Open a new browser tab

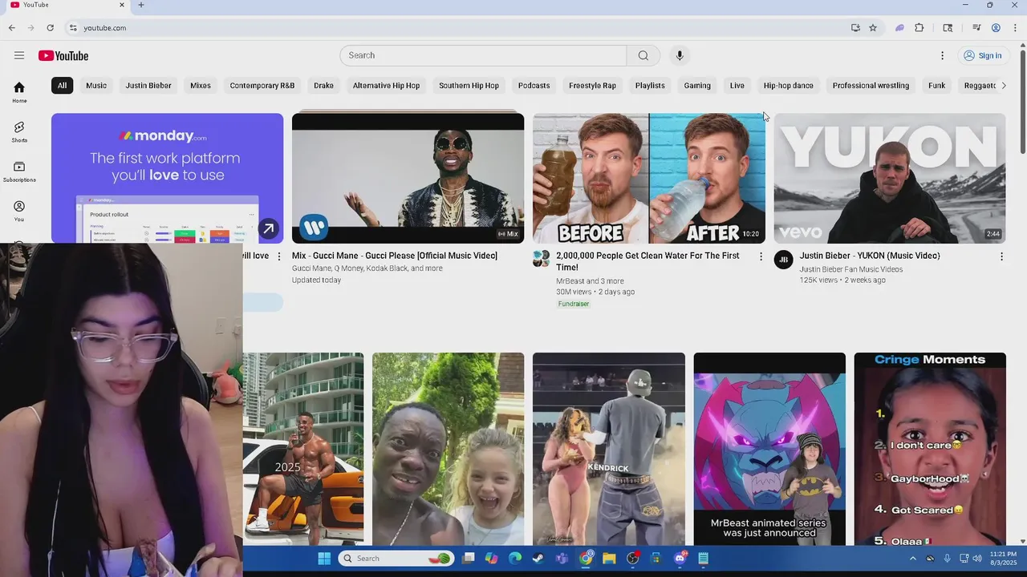140,5
